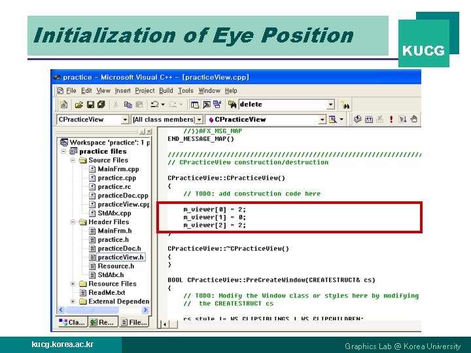Click the document icon left of the File menu
This screenshot has height=353, width=471.
point(60,91)
